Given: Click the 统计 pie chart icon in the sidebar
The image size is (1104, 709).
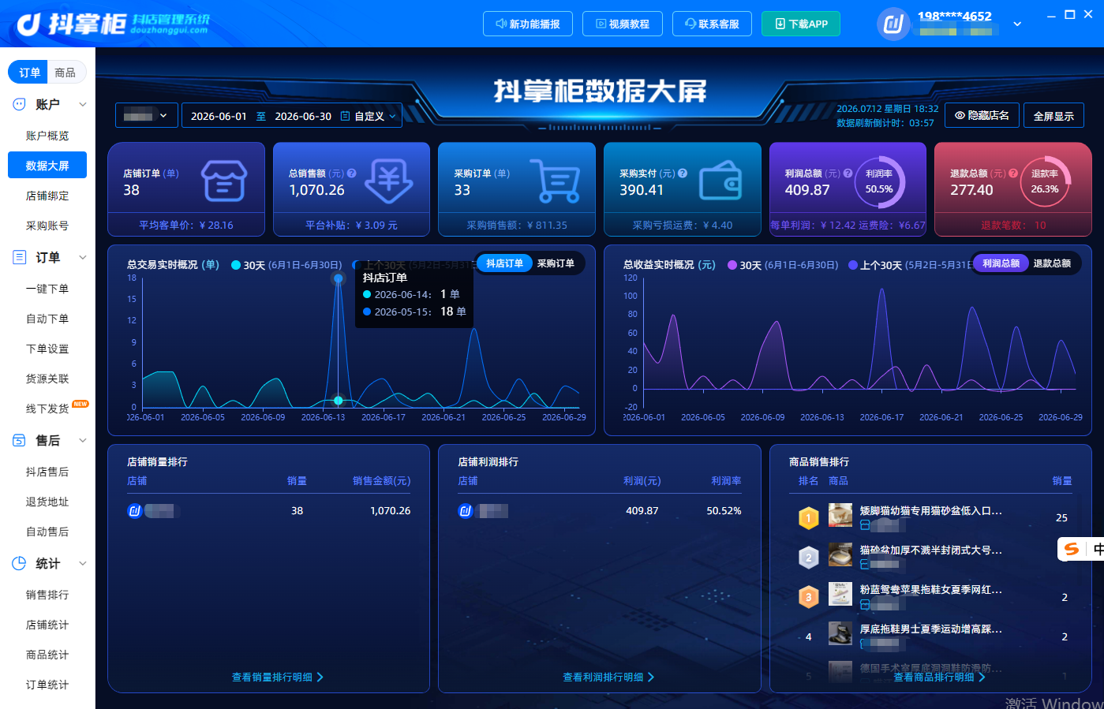Looking at the screenshot, I should [20, 563].
